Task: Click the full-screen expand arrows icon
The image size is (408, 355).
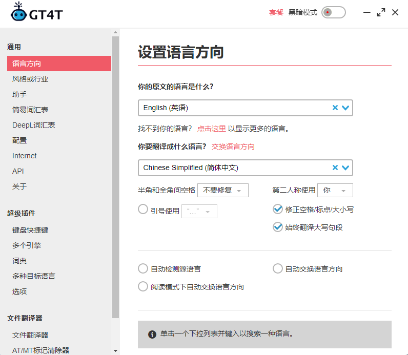Action: coord(380,12)
